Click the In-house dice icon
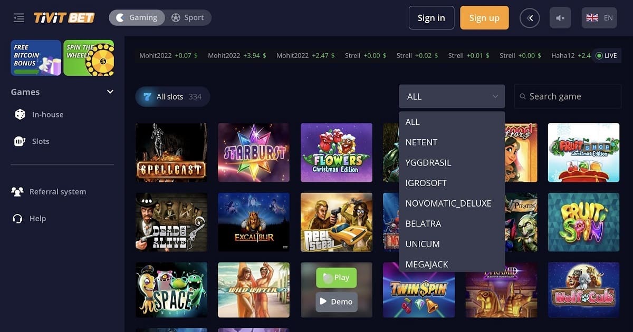Screen dimensions: 633x332 click(20, 114)
